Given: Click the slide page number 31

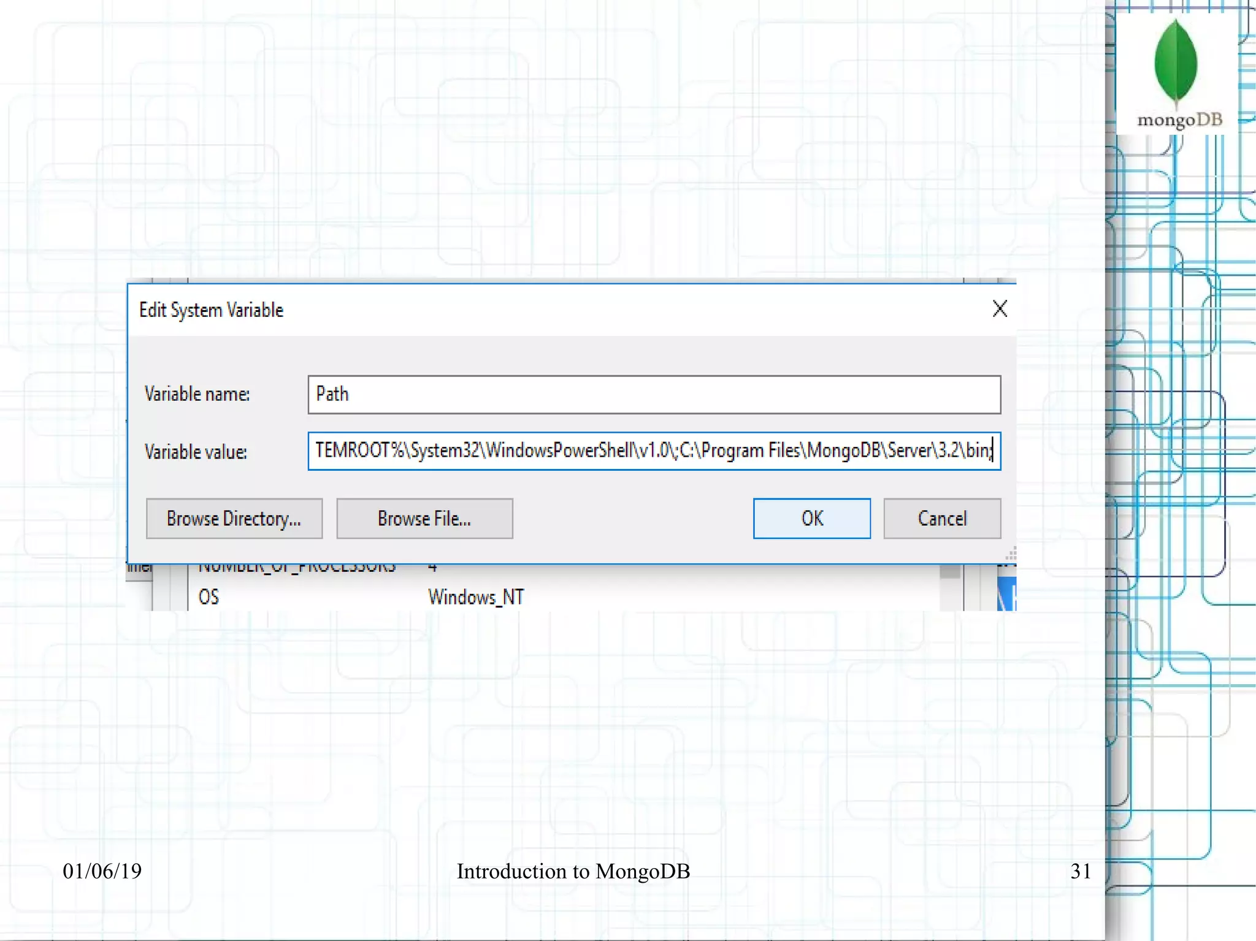Looking at the screenshot, I should pos(1080,871).
